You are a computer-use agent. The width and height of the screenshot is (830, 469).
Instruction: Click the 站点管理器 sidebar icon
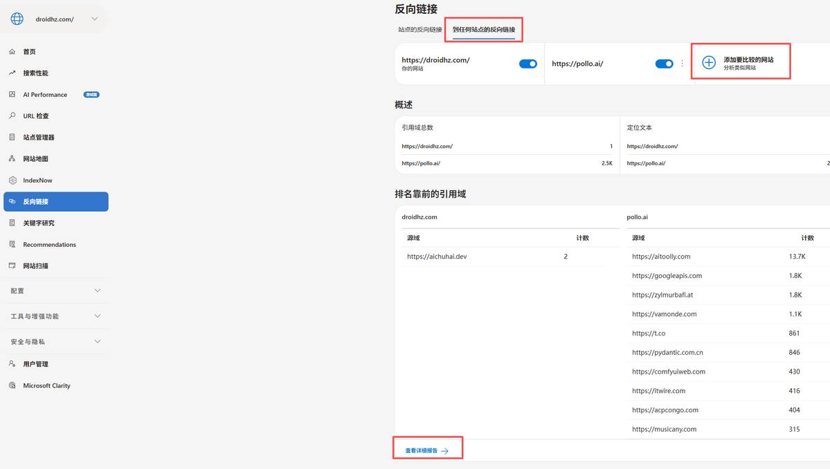pos(12,137)
